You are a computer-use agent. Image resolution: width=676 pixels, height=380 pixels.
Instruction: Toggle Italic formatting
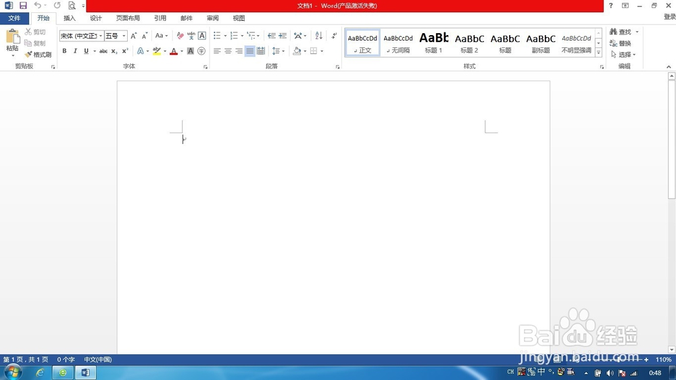(x=75, y=51)
